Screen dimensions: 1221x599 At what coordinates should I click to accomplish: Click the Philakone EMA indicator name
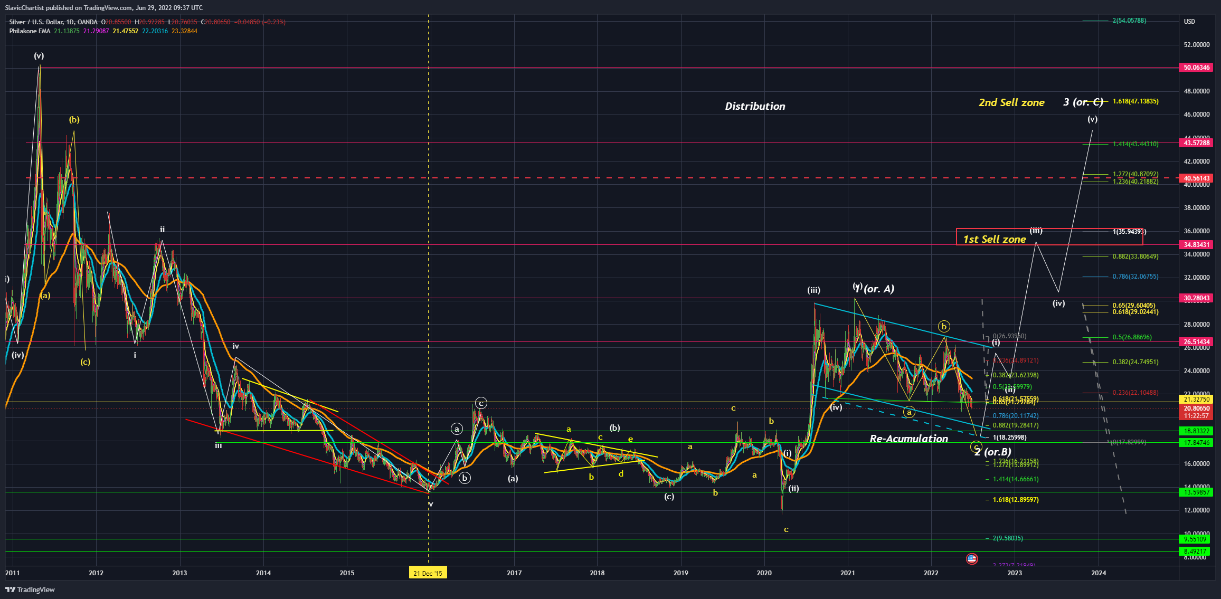30,31
